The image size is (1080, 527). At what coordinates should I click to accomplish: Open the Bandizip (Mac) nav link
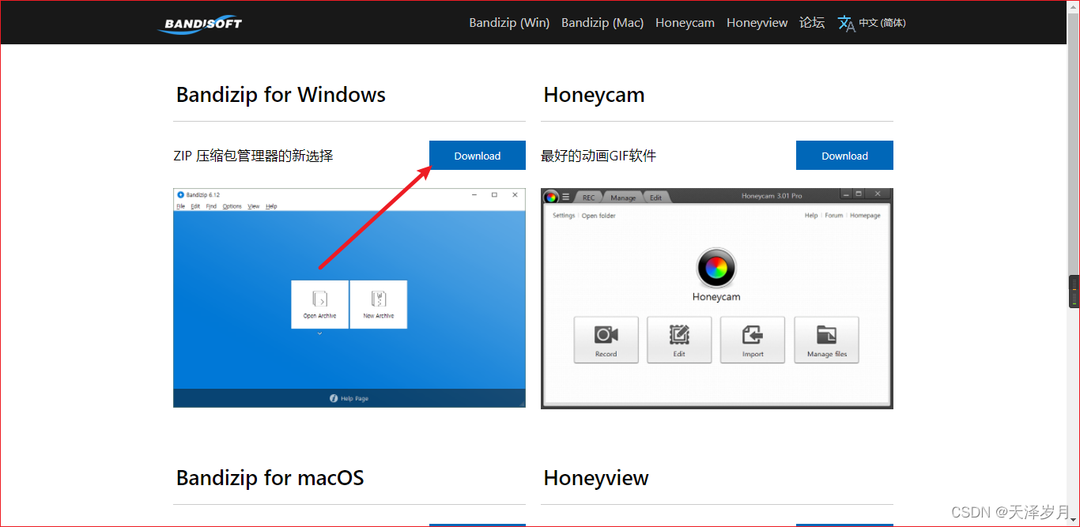(x=602, y=23)
